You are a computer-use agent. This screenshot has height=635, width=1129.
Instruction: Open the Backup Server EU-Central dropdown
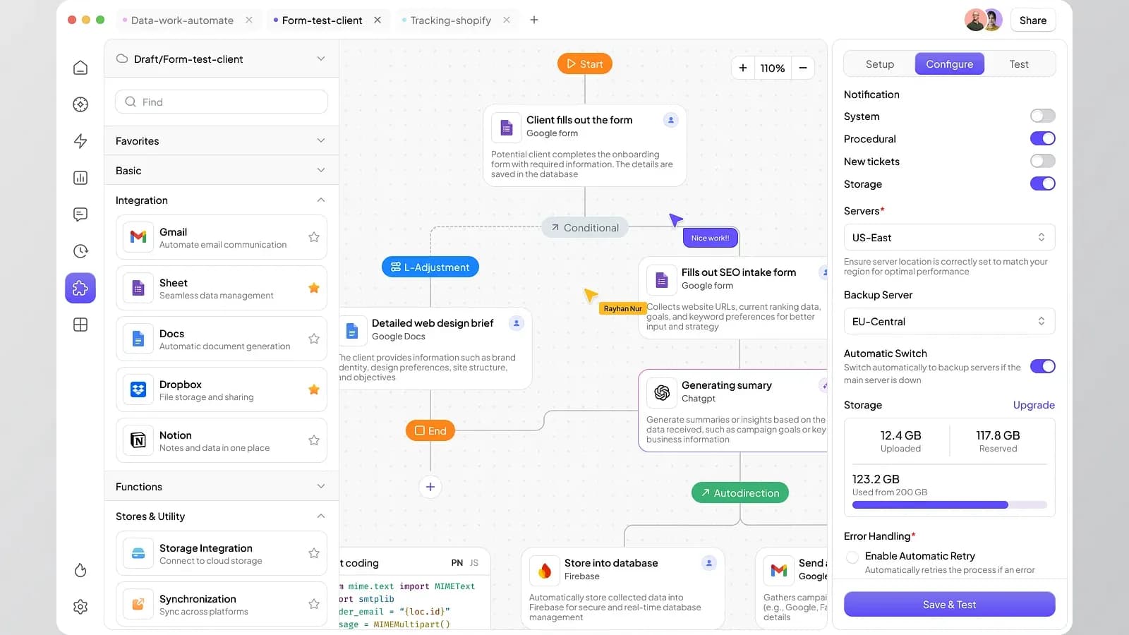click(x=950, y=322)
